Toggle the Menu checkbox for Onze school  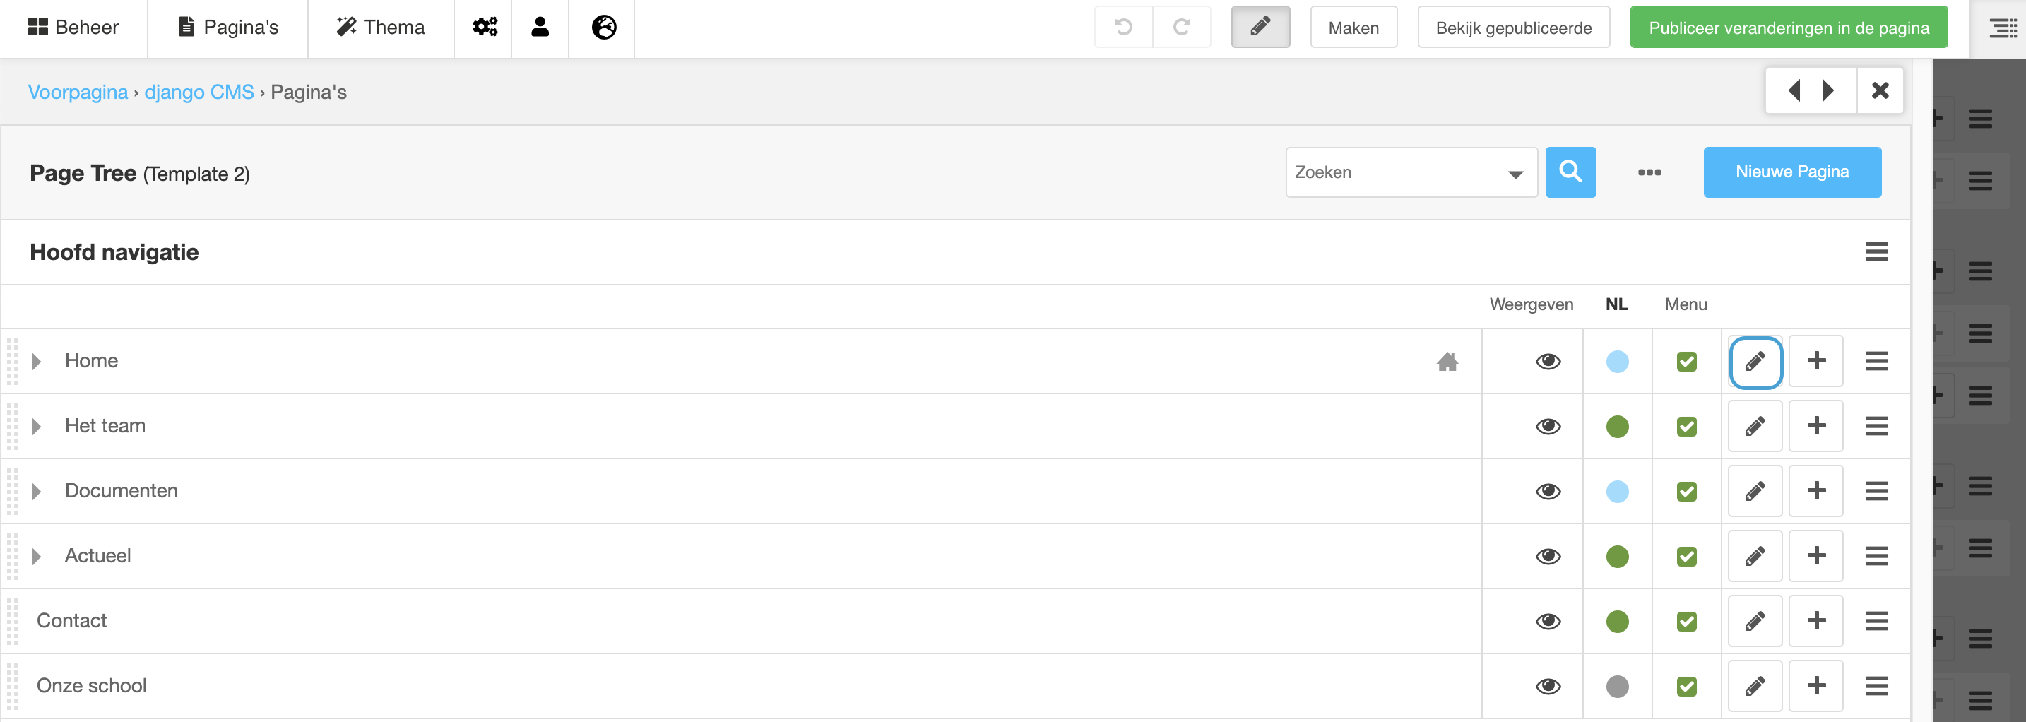click(1686, 687)
